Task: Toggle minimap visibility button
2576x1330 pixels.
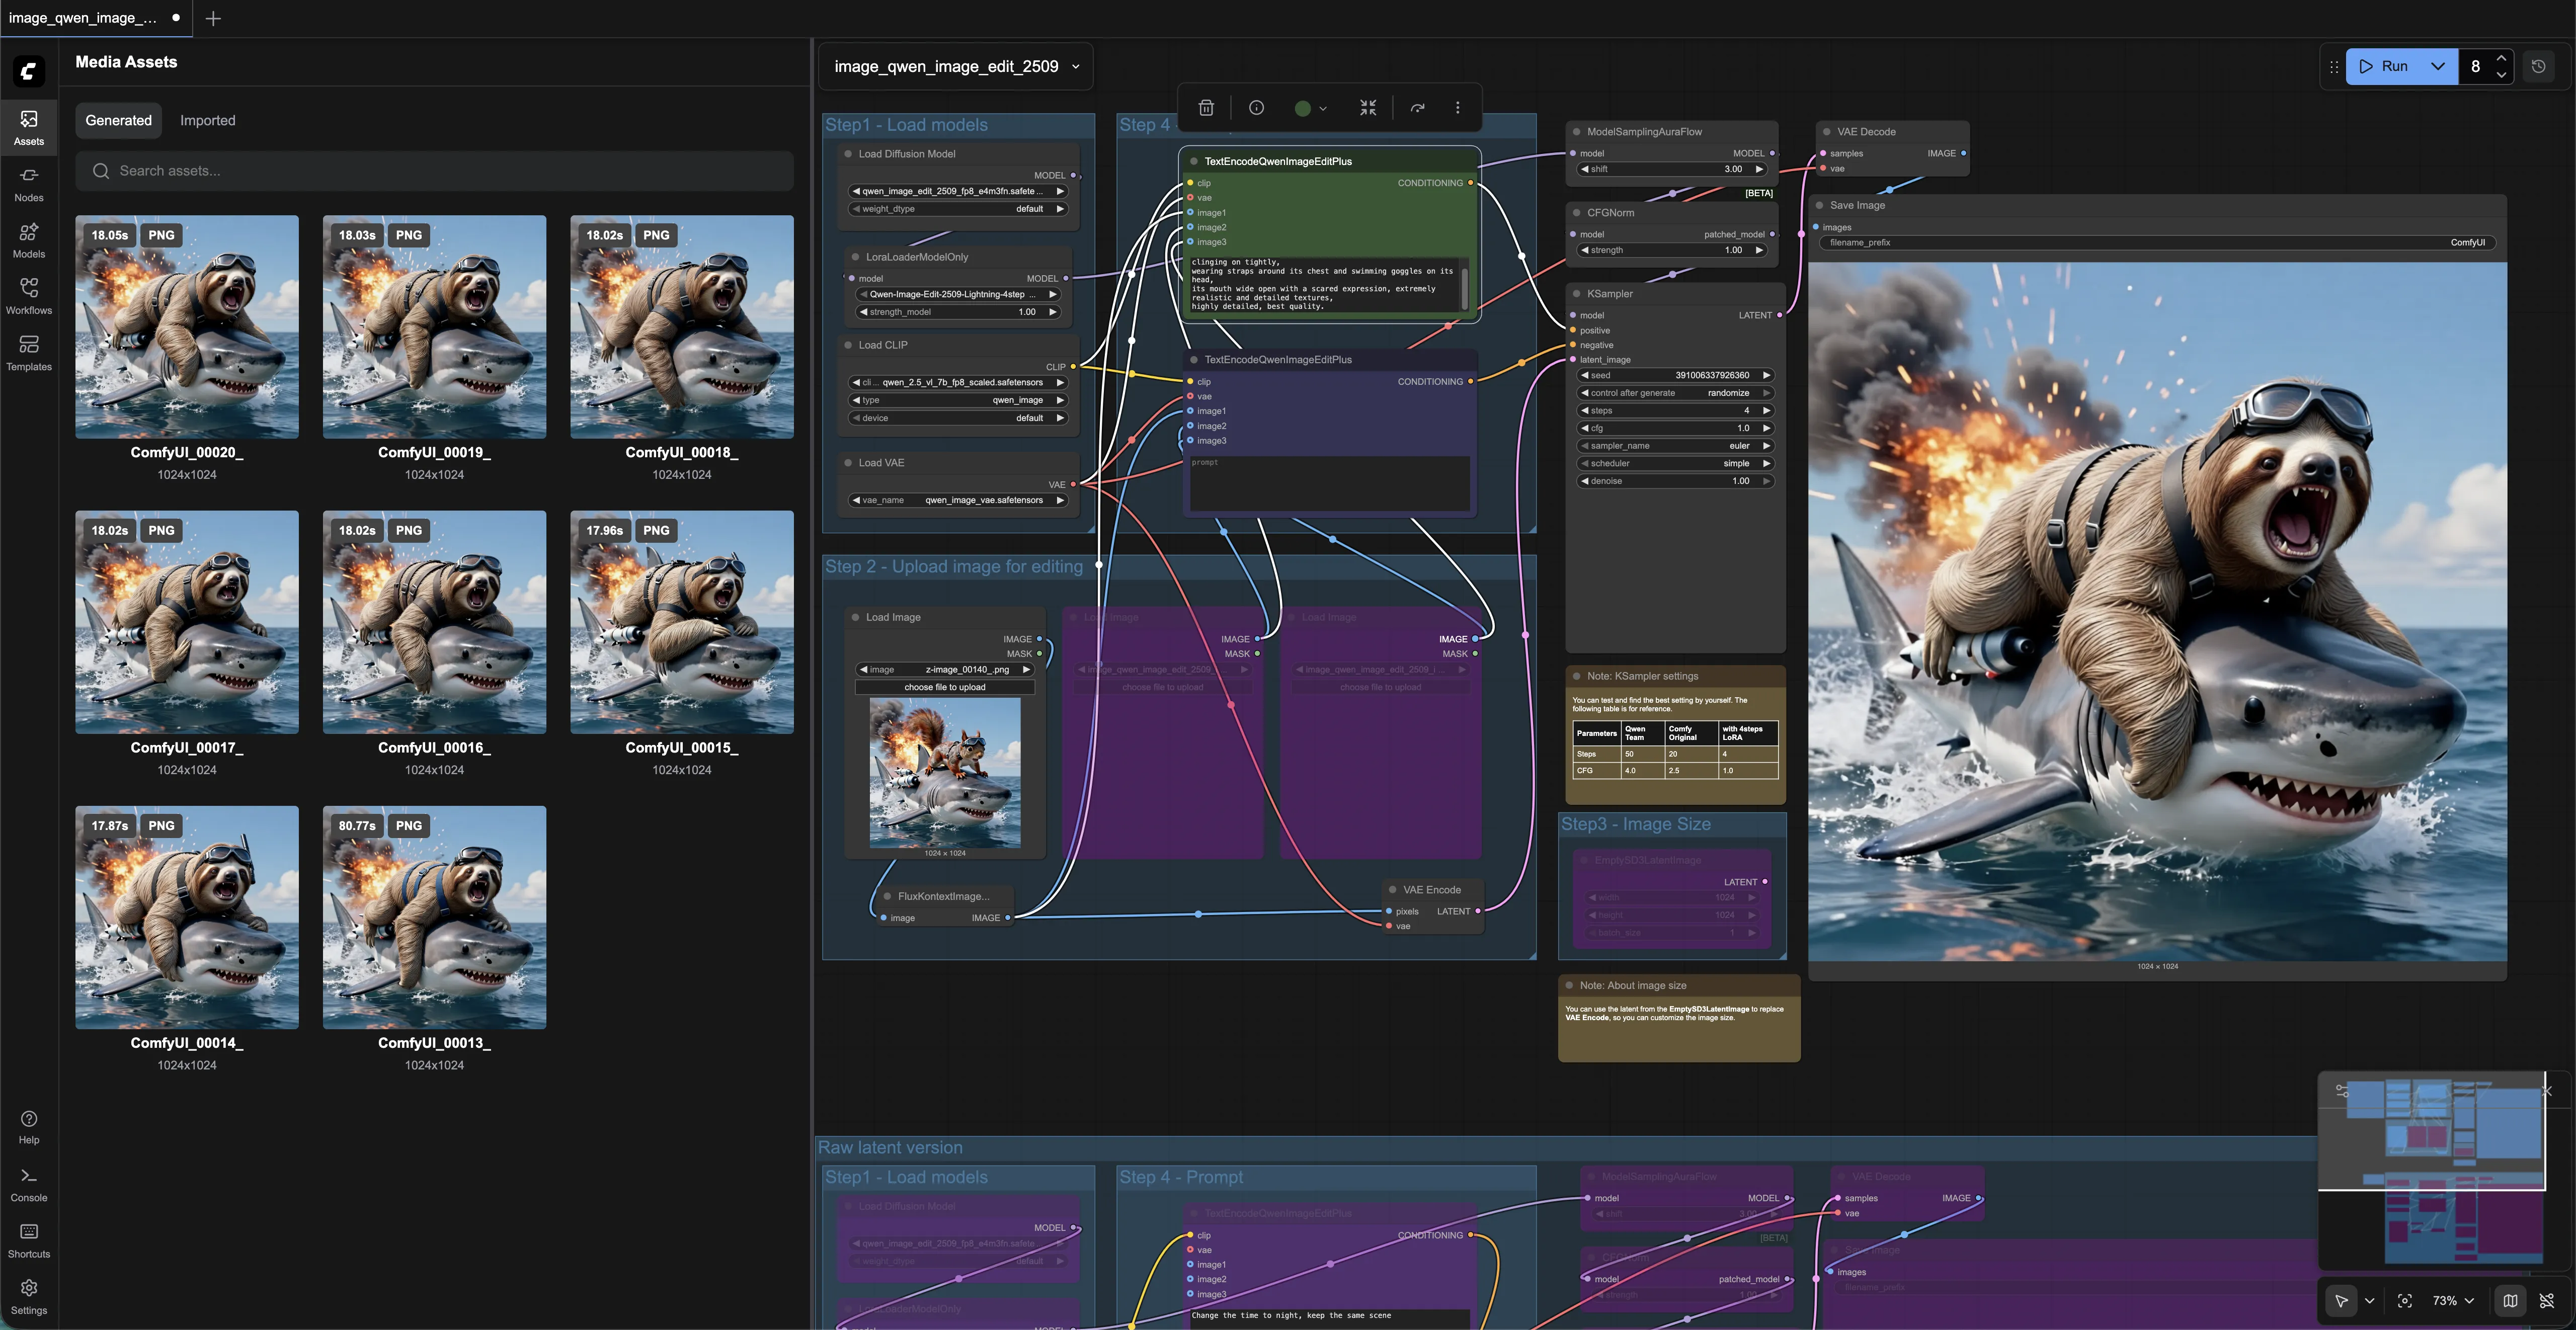Action: coord(2509,1301)
